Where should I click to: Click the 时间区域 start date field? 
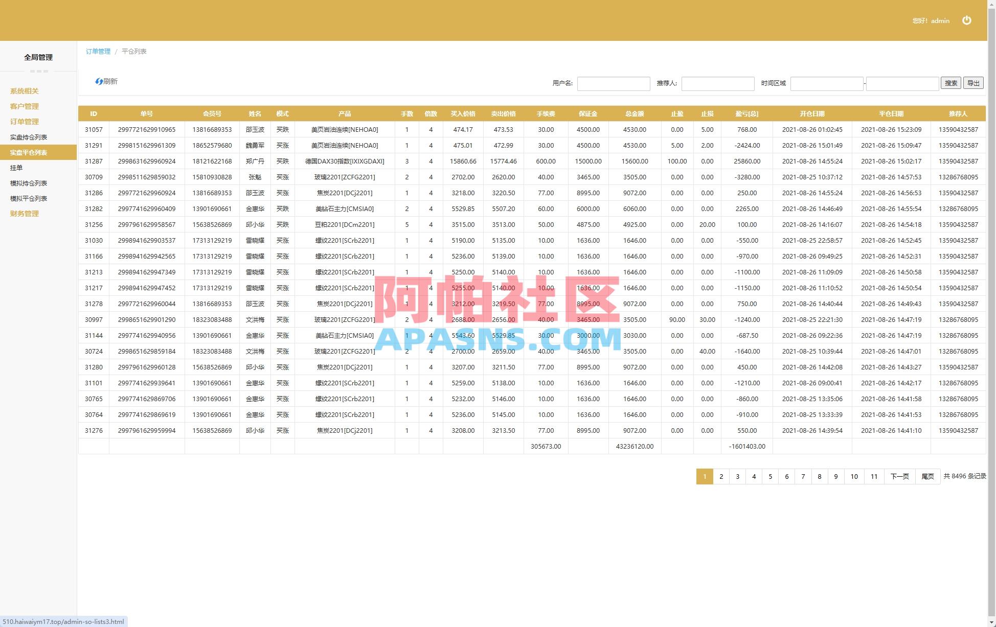pyautogui.click(x=826, y=83)
